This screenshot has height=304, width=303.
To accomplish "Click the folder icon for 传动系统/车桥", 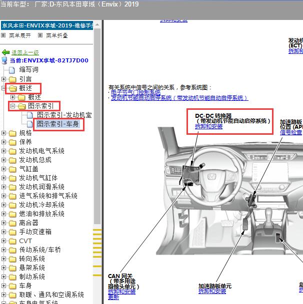I will pyautogui.click(x=12, y=250).
